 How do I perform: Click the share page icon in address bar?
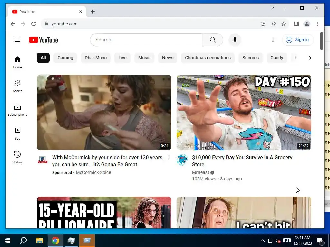click(273, 24)
